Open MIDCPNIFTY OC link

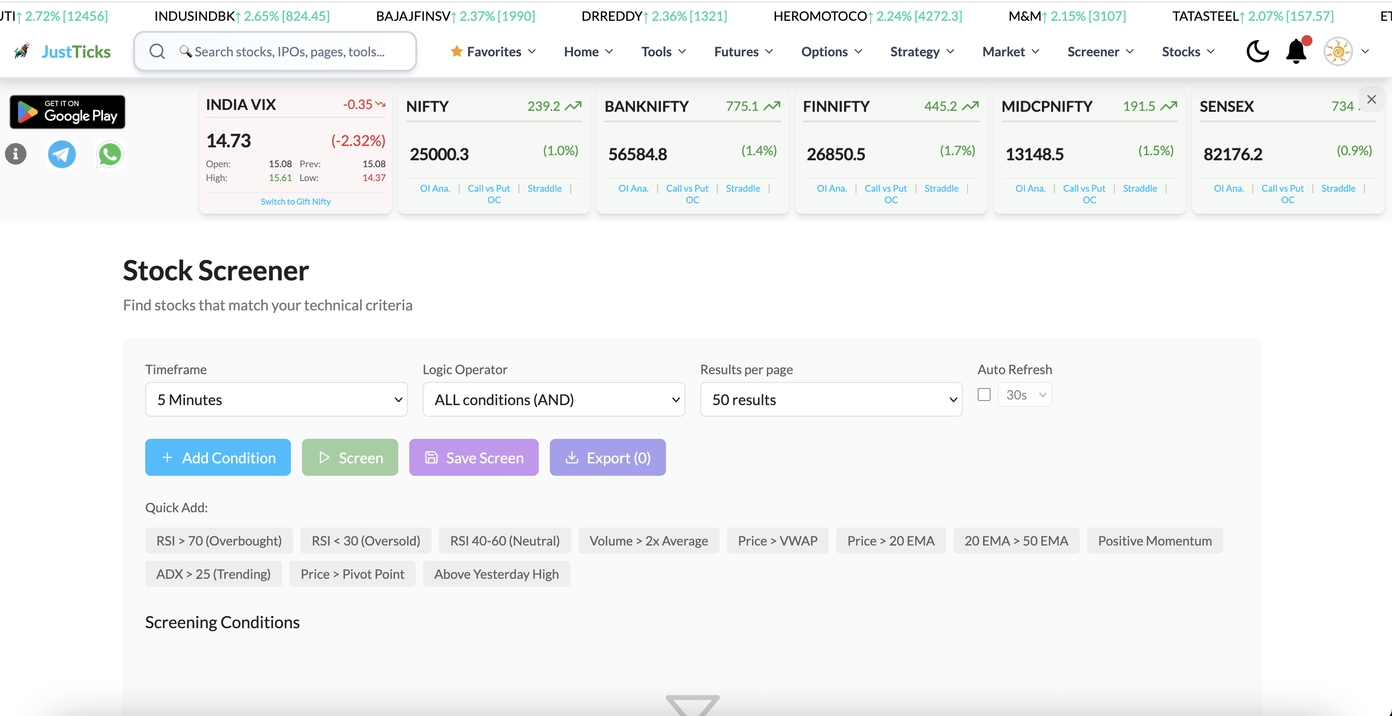[1090, 200]
